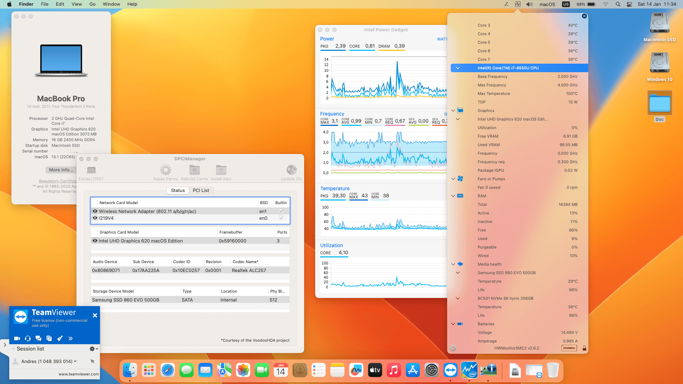This screenshot has height=384, width=683.
Task: Open Intel Power Gadget in the Dock
Action: coord(469,370)
